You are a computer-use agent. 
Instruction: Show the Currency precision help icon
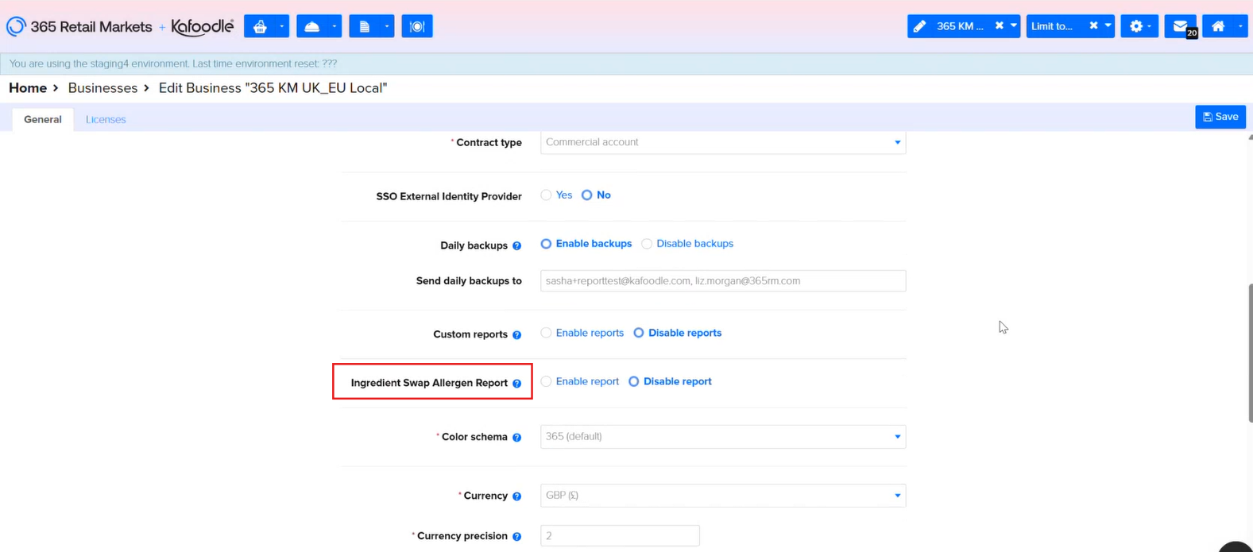click(517, 537)
